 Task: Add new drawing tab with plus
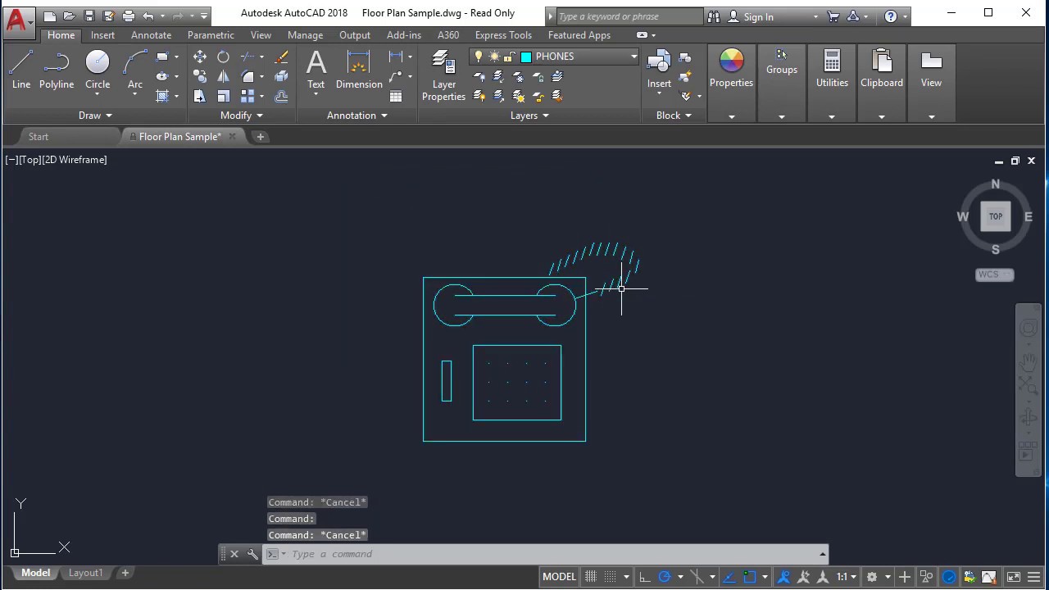(261, 137)
